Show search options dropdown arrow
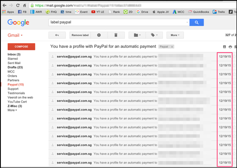The image size is (237, 168). tap(187, 22)
